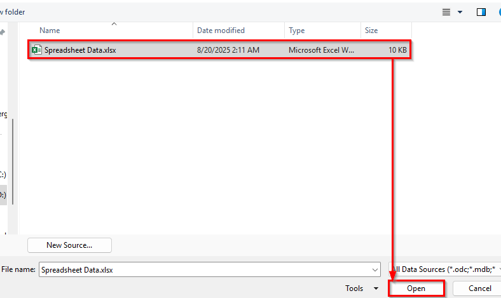Click the File name text field
This screenshot has height=298, width=501.
(x=203, y=269)
